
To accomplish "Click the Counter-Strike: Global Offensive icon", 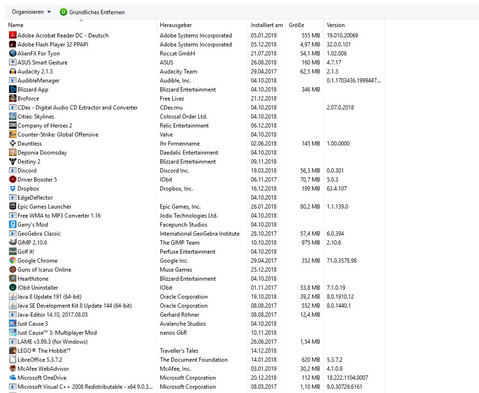I will pyautogui.click(x=12, y=134).
